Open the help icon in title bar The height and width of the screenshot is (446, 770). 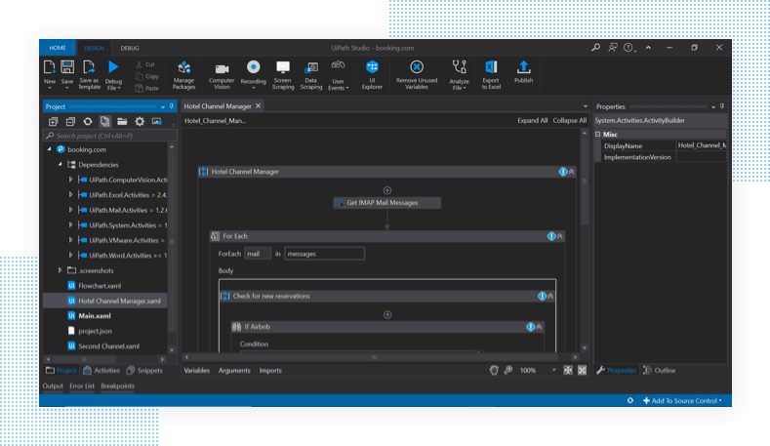pyautogui.click(x=629, y=48)
